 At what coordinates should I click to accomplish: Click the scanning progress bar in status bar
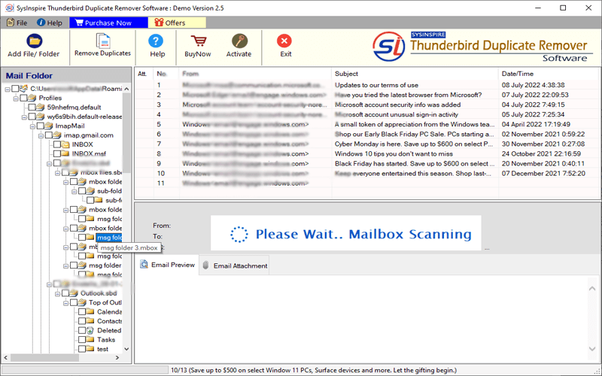(x=85, y=370)
